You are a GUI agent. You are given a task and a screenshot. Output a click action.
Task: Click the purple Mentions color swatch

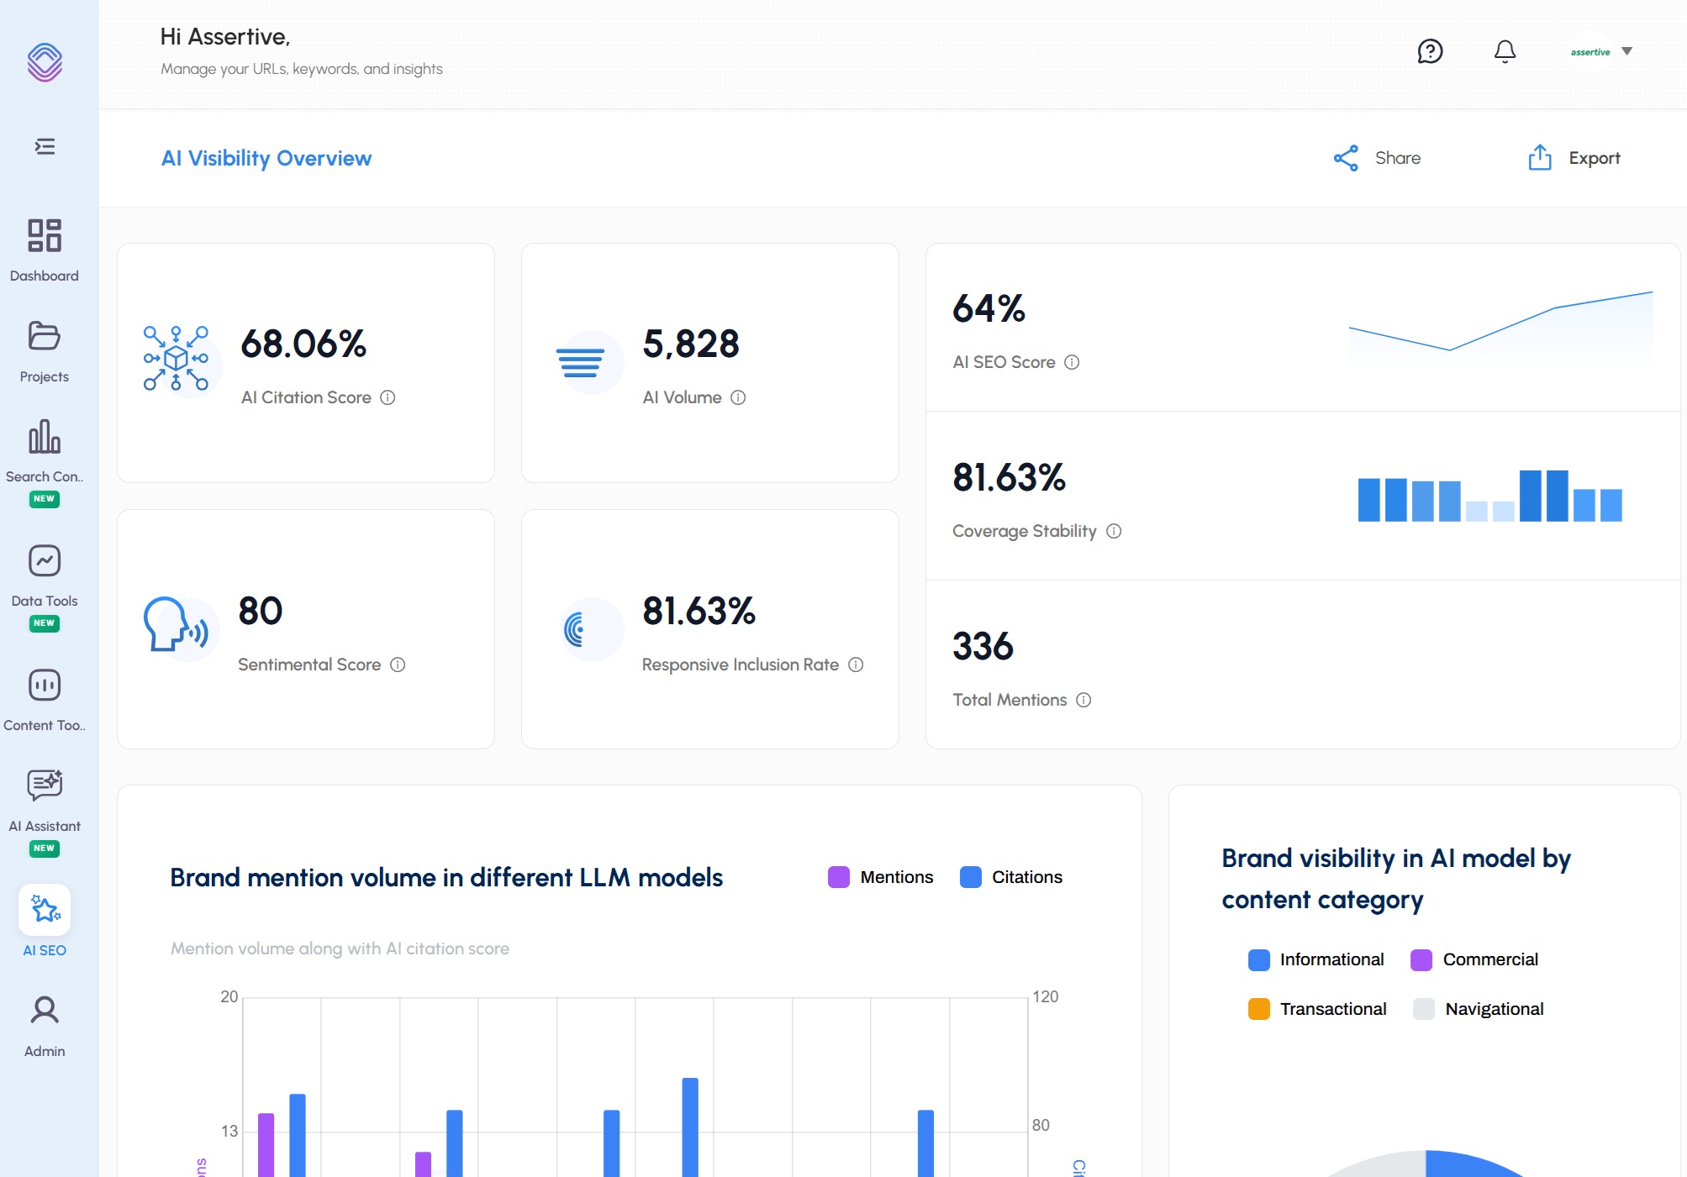click(839, 877)
